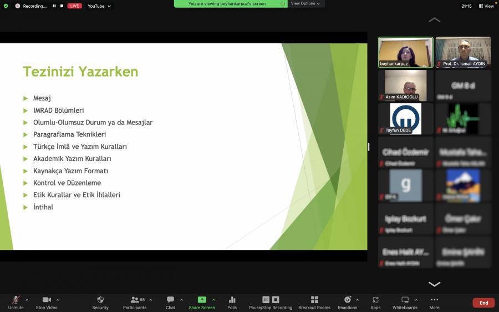The width and height of the screenshot is (499, 312).
Task: Click the View button at top right
Action: point(486,6)
